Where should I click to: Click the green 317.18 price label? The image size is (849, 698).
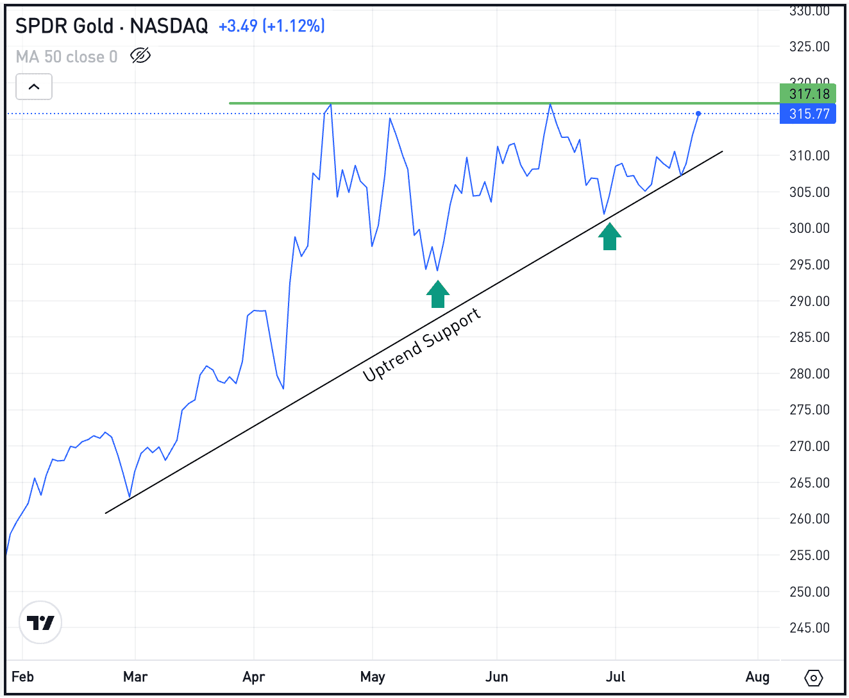[807, 94]
